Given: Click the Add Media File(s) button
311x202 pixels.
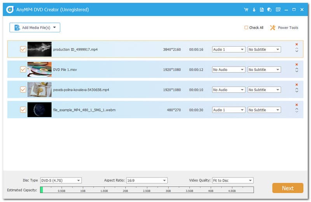Looking at the screenshot, I should tap(35, 28).
